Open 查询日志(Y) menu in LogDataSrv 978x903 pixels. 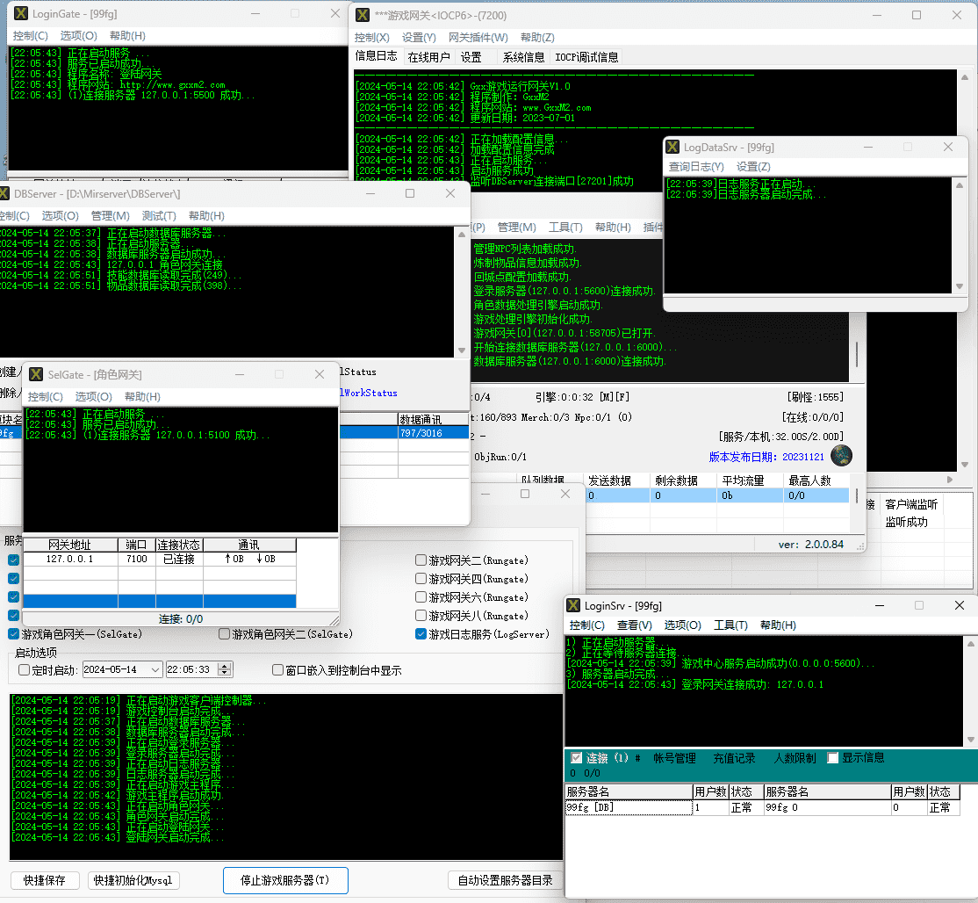pyautogui.click(x=696, y=167)
